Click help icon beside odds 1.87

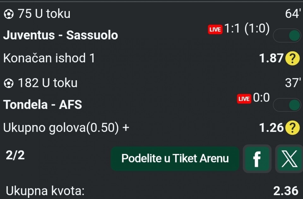pyautogui.click(x=292, y=58)
